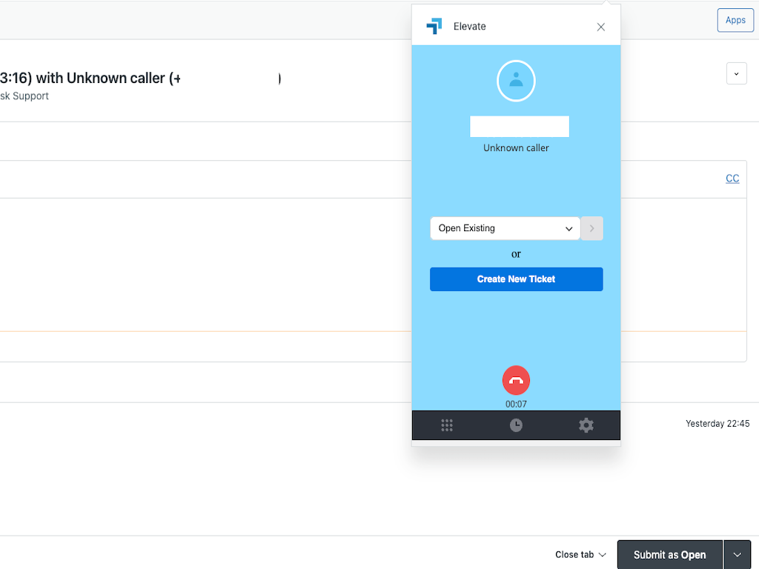Open the Close tab dropdown

[580, 554]
